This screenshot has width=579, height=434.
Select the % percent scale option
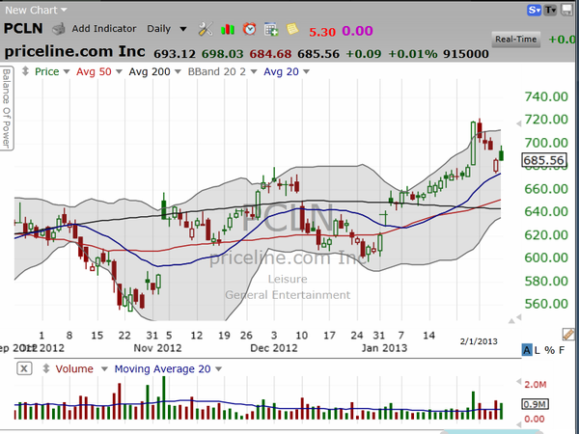549,350
